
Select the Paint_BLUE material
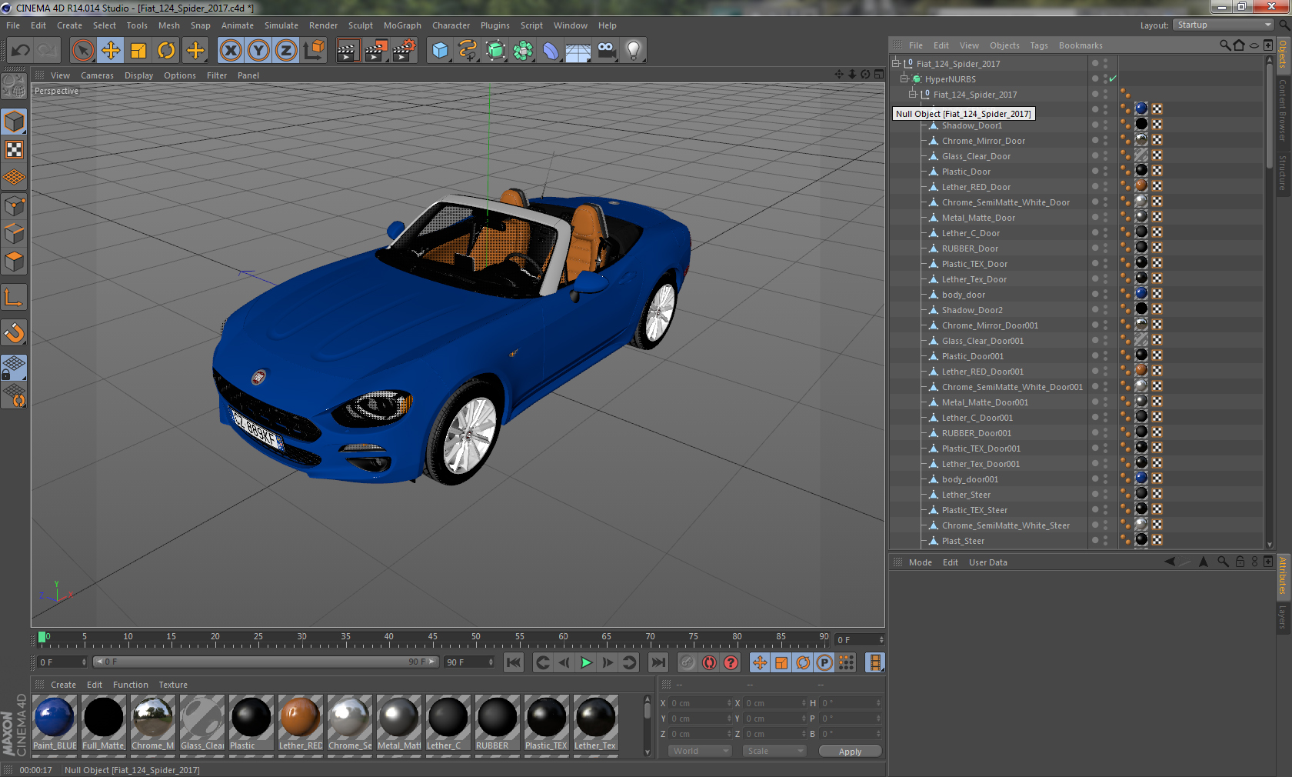[55, 722]
